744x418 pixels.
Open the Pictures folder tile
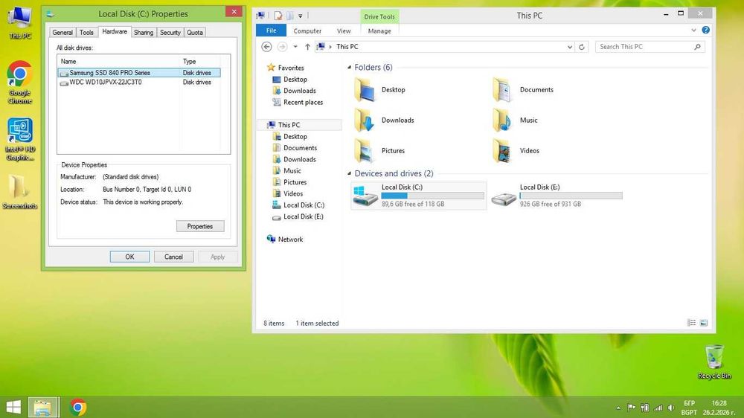[x=379, y=150]
